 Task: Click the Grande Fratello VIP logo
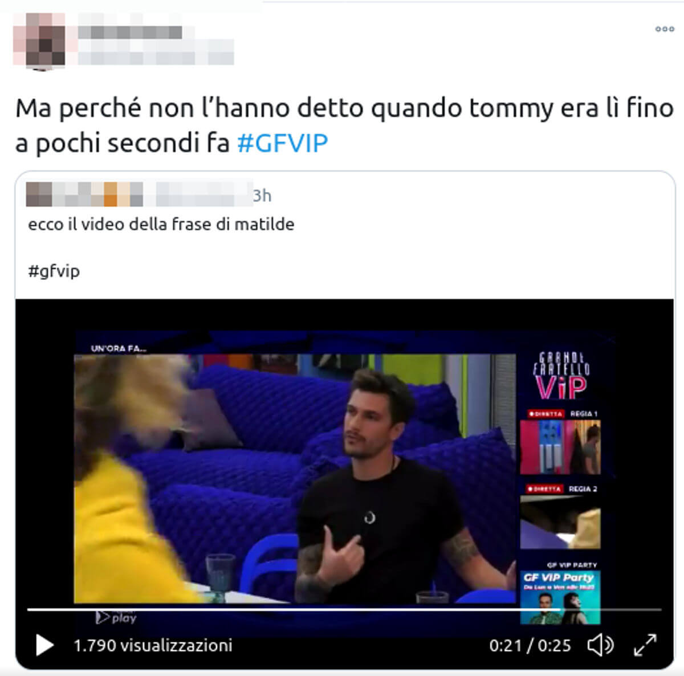click(561, 376)
